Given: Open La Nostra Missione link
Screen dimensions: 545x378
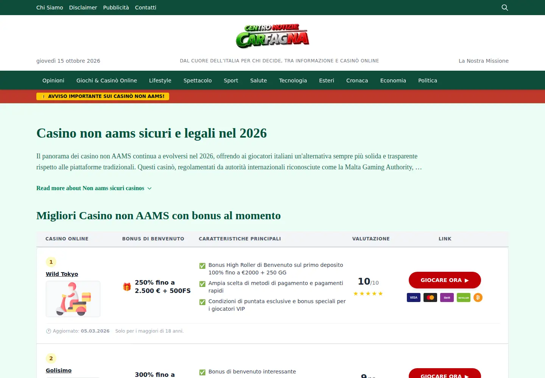Looking at the screenshot, I should 484,61.
